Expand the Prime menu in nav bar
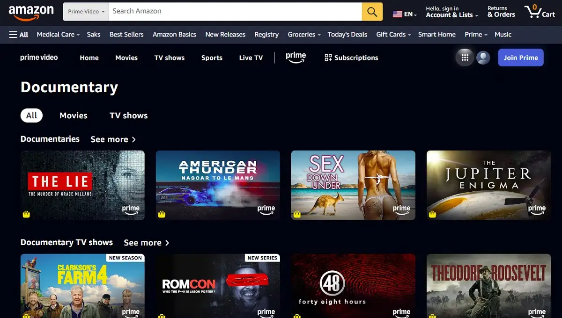Screen dimensions: 562x318 click(476, 35)
